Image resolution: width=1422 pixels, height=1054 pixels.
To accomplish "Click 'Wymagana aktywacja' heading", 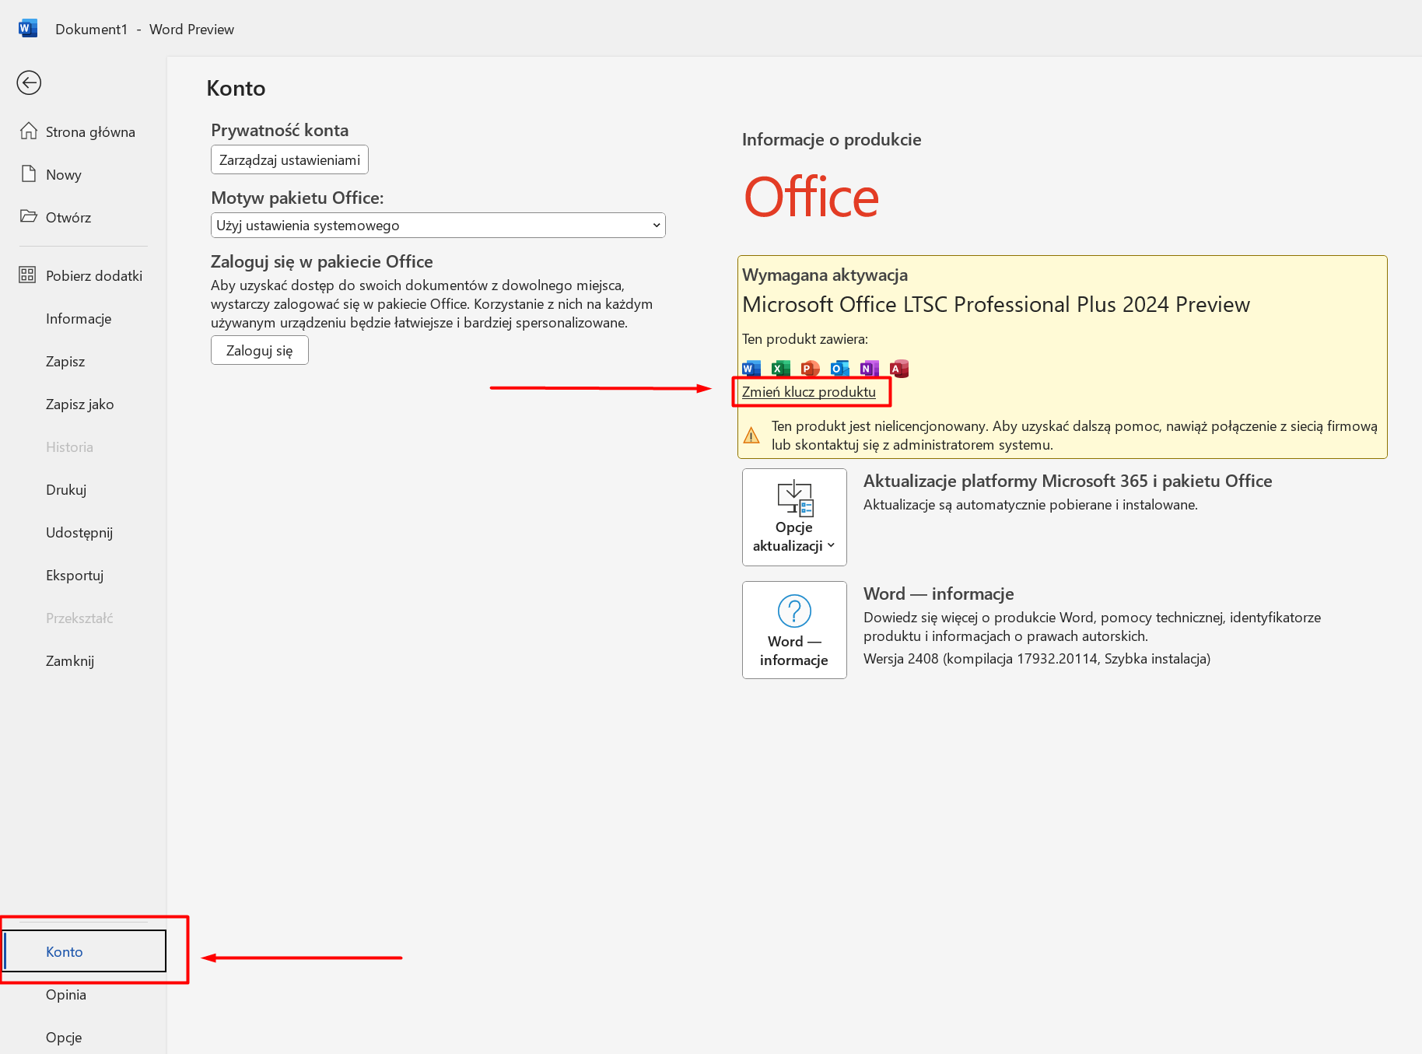I will (x=825, y=275).
